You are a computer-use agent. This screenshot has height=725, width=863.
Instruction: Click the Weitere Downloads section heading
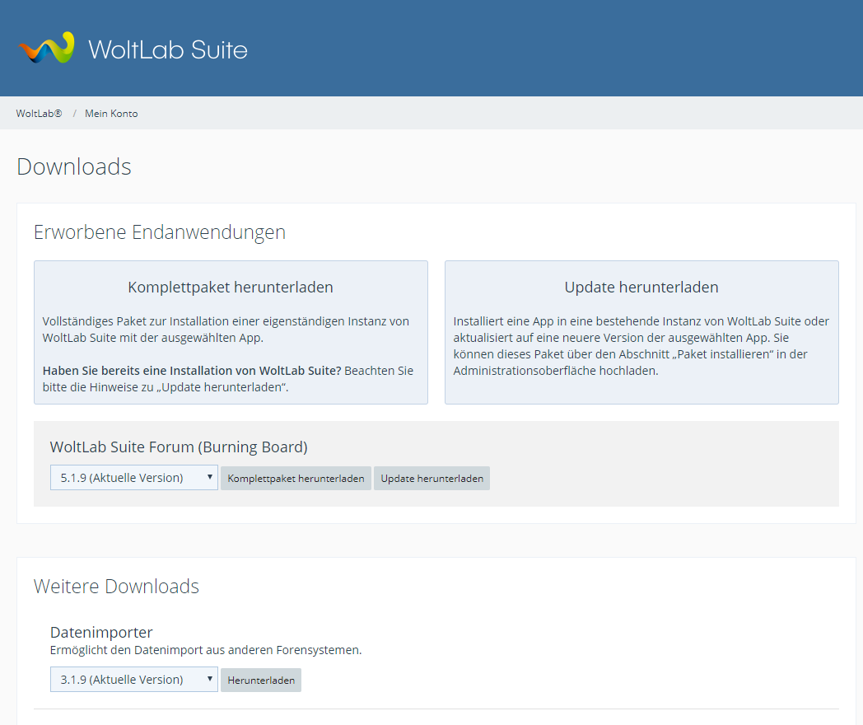116,587
